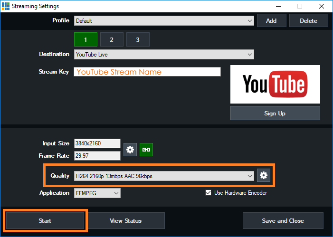
Task: Minimize the Streaming Settings window
Action: tap(278, 6)
